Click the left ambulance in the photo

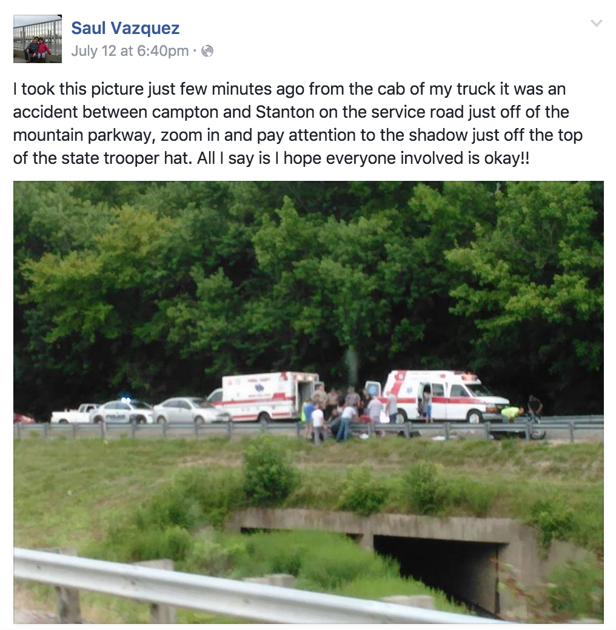click(266, 396)
